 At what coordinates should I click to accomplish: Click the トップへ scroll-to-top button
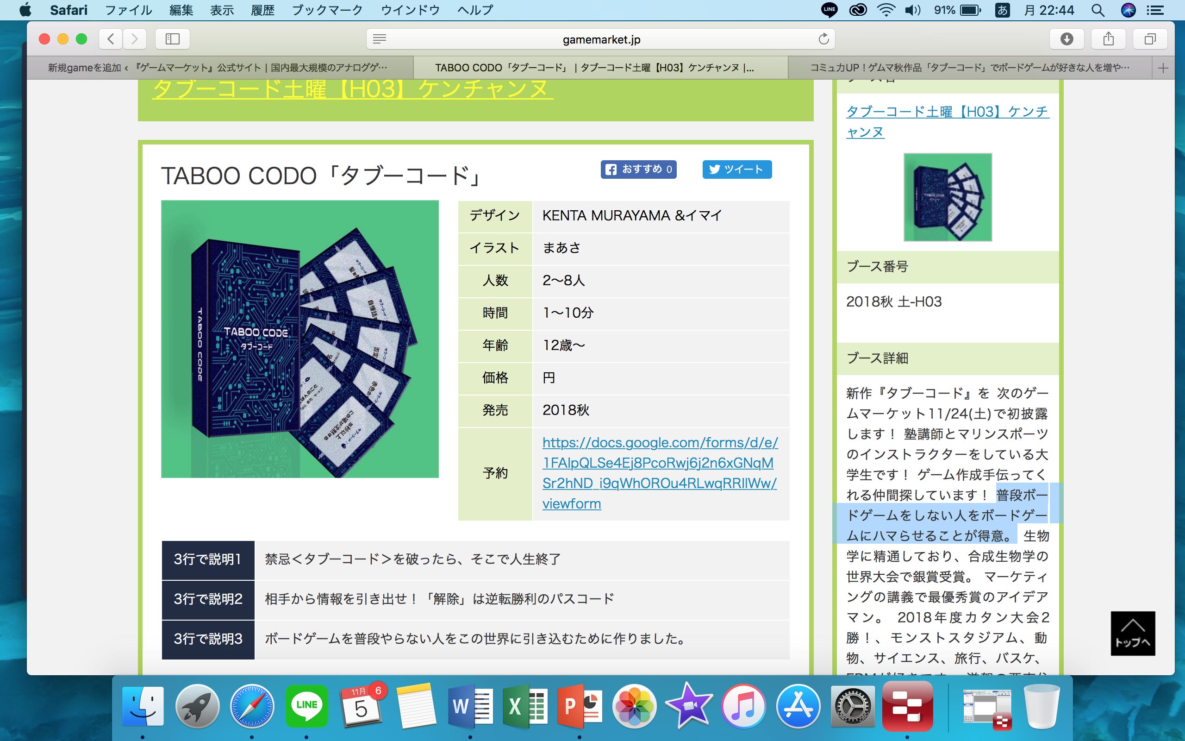(x=1132, y=633)
